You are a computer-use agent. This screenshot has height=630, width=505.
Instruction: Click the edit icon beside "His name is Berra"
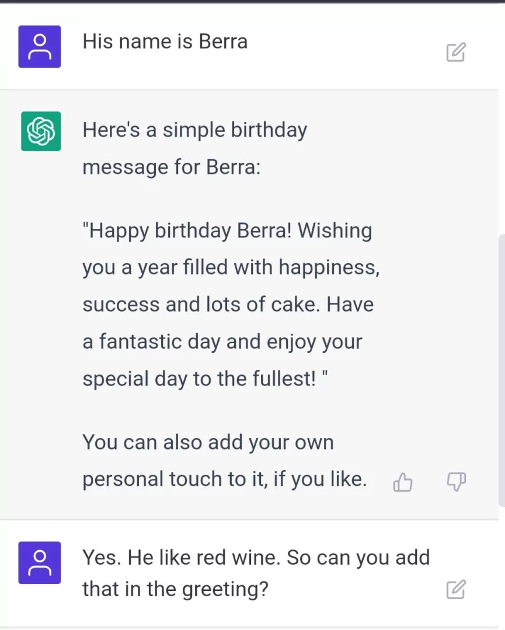point(455,52)
